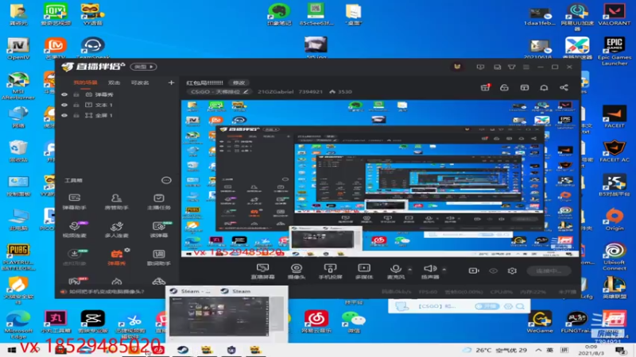The height and width of the screenshot is (357, 636).
Task: Toggle visibility of 全屏 1 source
Action: [64, 115]
